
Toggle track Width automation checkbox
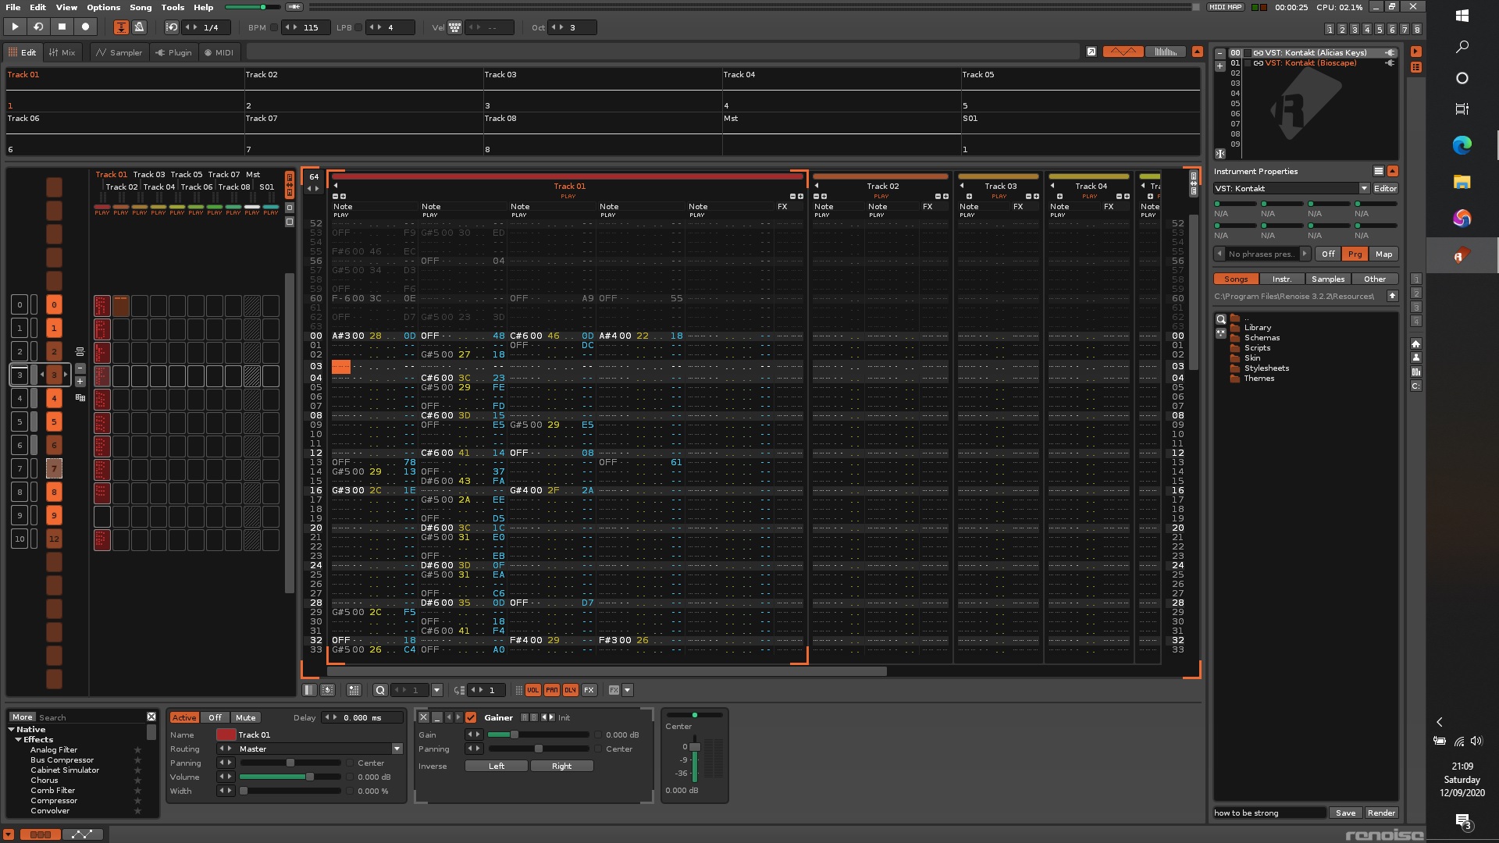(350, 791)
